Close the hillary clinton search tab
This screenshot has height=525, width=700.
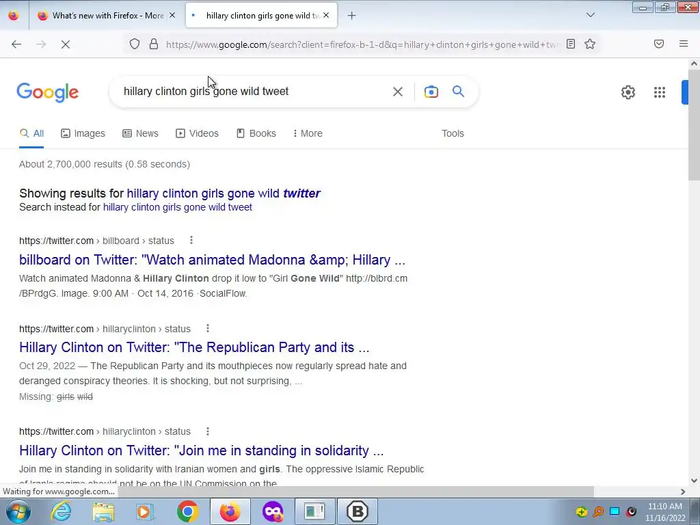326,15
